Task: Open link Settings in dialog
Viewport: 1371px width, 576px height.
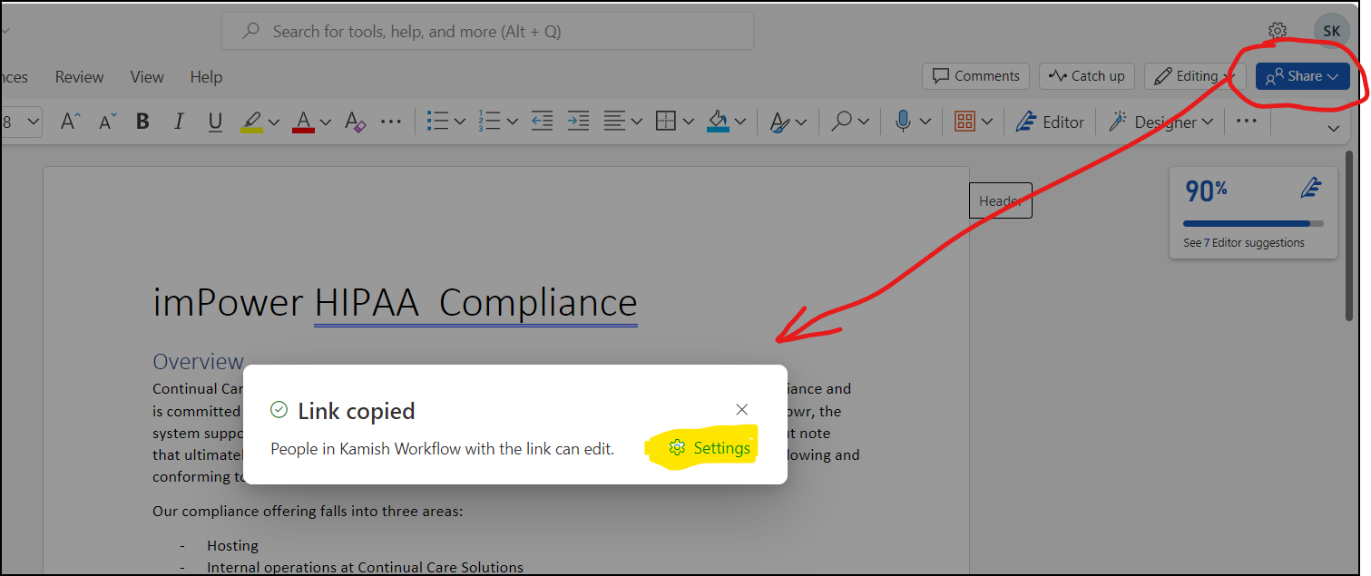Action: [x=710, y=448]
